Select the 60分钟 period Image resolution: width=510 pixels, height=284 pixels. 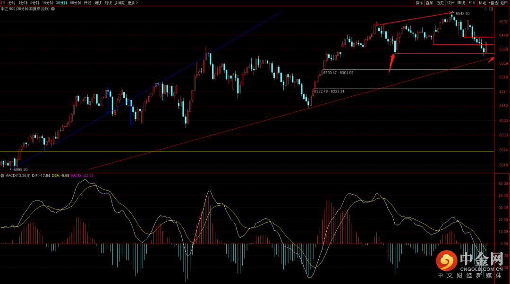point(76,3)
